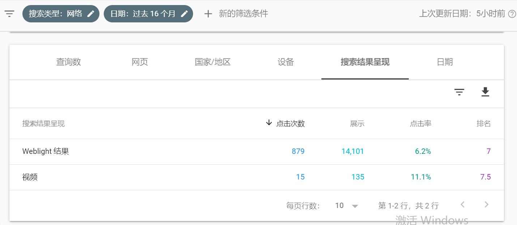Go to previous page using left chevron
Viewport: 517px width, 225px height.
pyautogui.click(x=463, y=204)
